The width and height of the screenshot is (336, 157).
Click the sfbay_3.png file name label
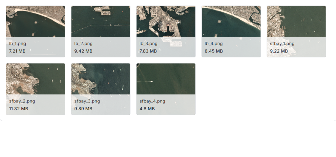[87, 101]
